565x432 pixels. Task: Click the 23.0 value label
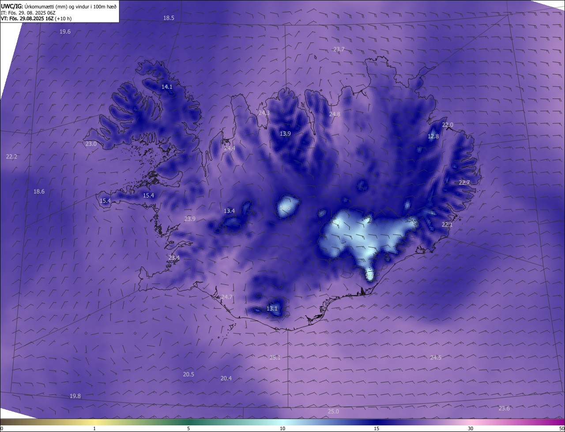[x=91, y=144]
